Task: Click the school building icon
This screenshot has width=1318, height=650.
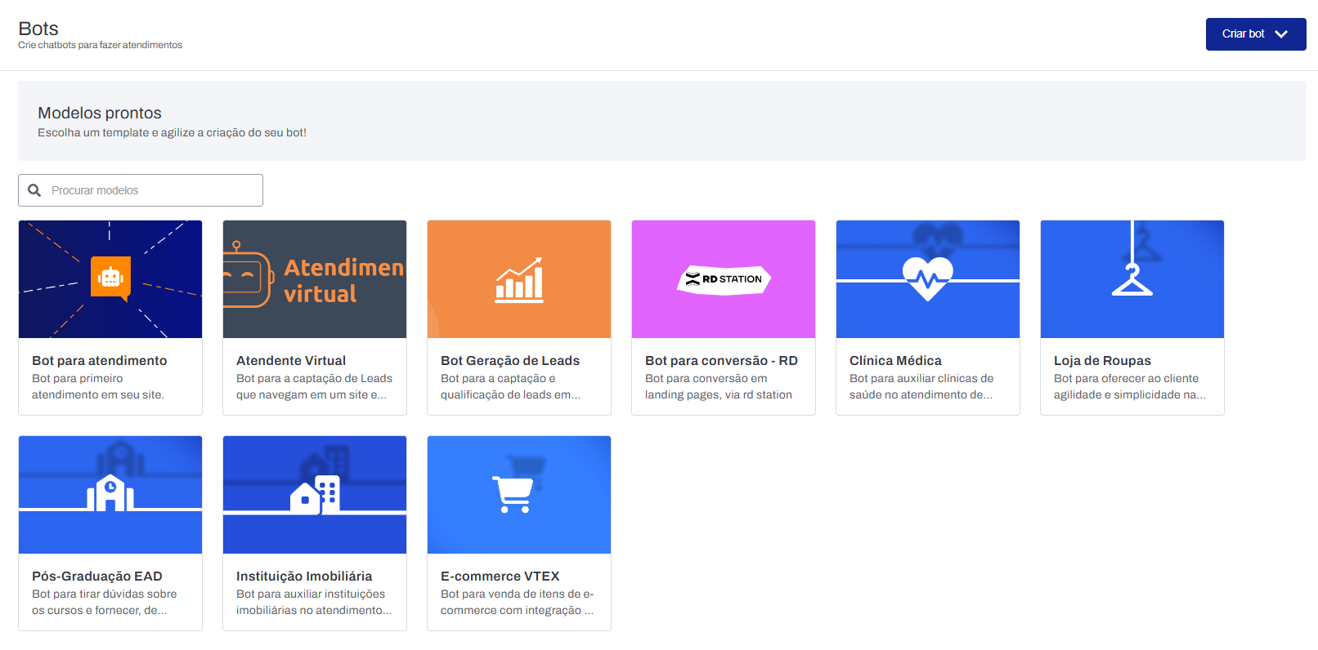Action: pos(110,494)
